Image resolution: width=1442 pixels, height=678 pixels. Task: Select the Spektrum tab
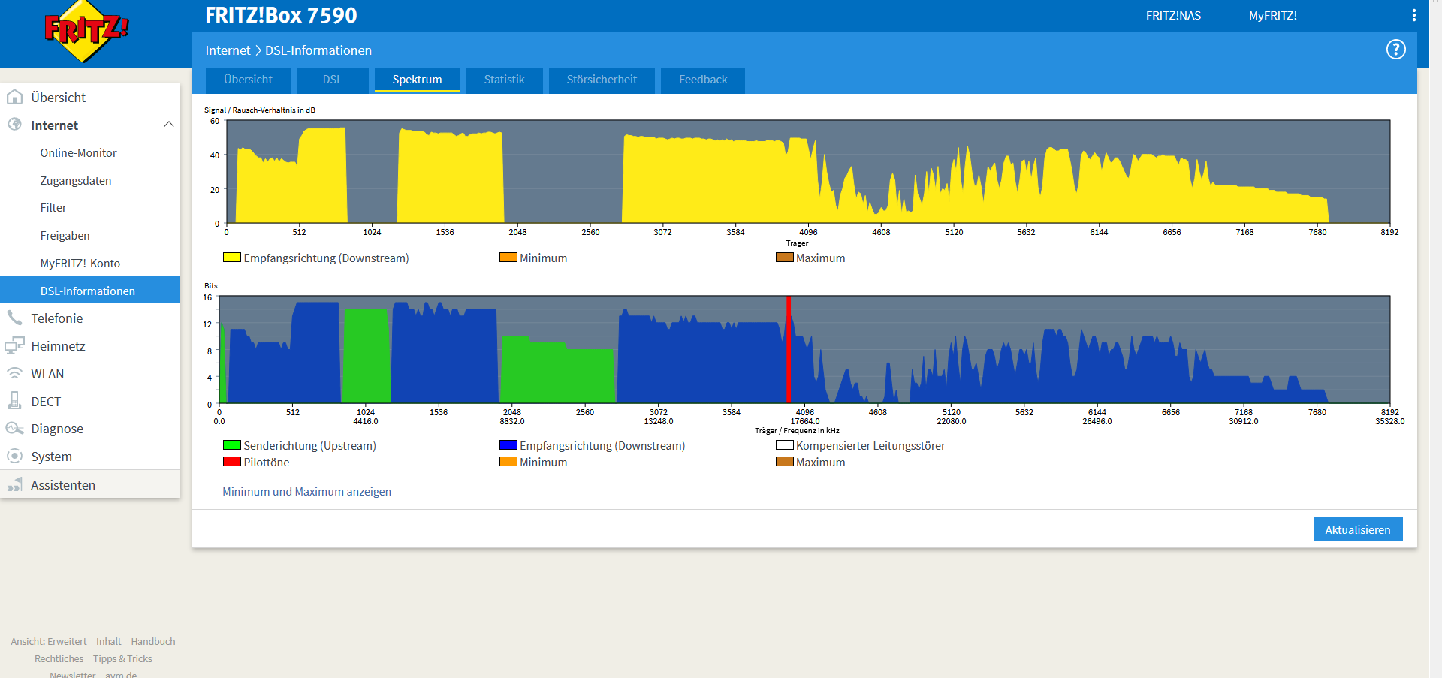(x=417, y=80)
